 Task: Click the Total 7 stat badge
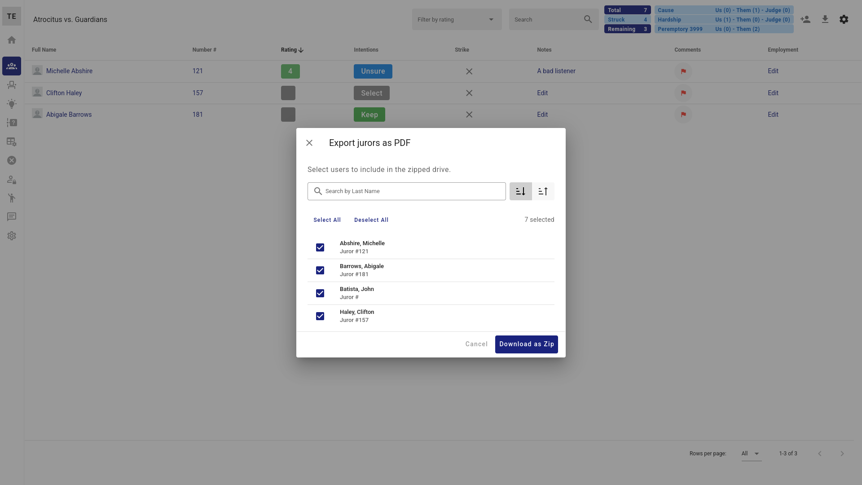pos(627,10)
